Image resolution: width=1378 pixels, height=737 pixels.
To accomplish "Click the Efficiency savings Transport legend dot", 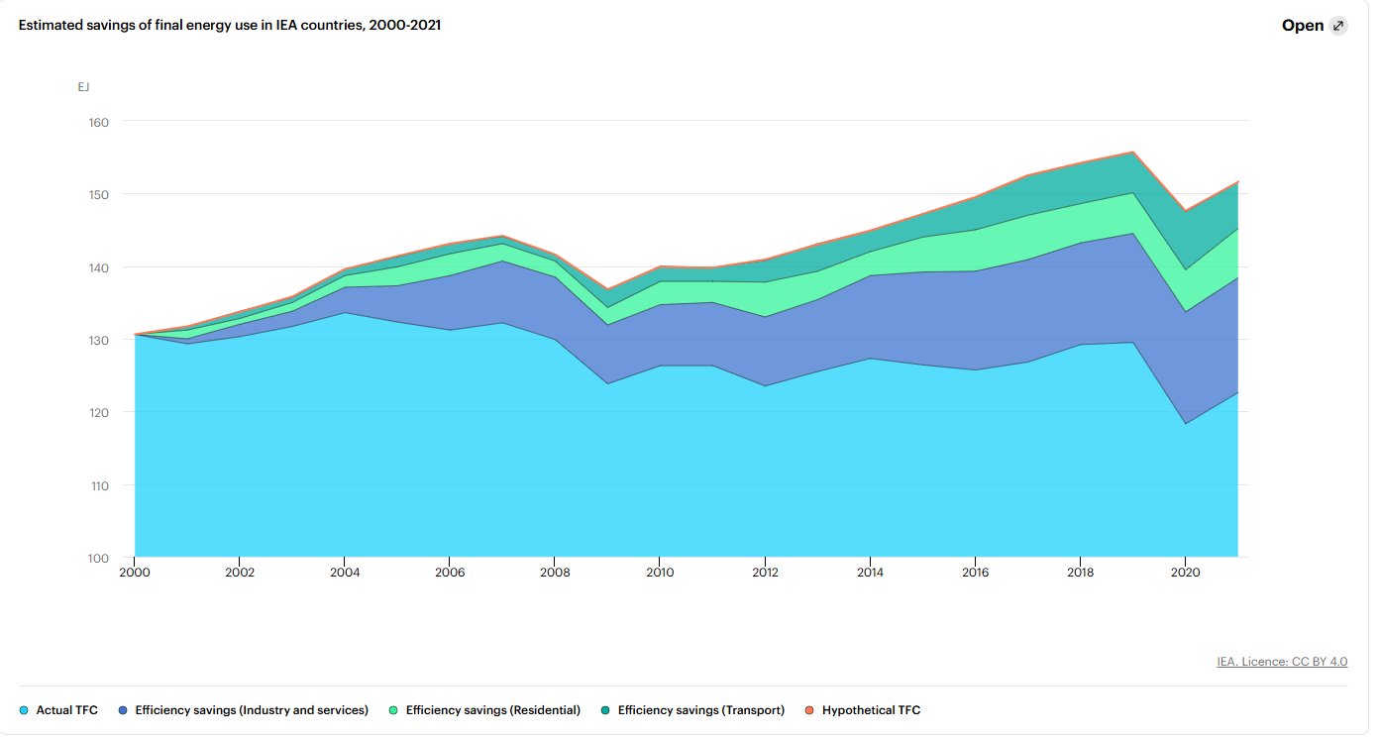I will click(x=605, y=710).
